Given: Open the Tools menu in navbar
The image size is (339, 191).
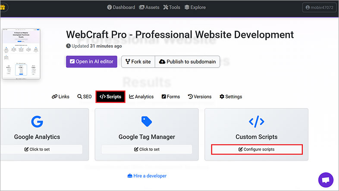Looking at the screenshot, I should [x=171, y=7].
